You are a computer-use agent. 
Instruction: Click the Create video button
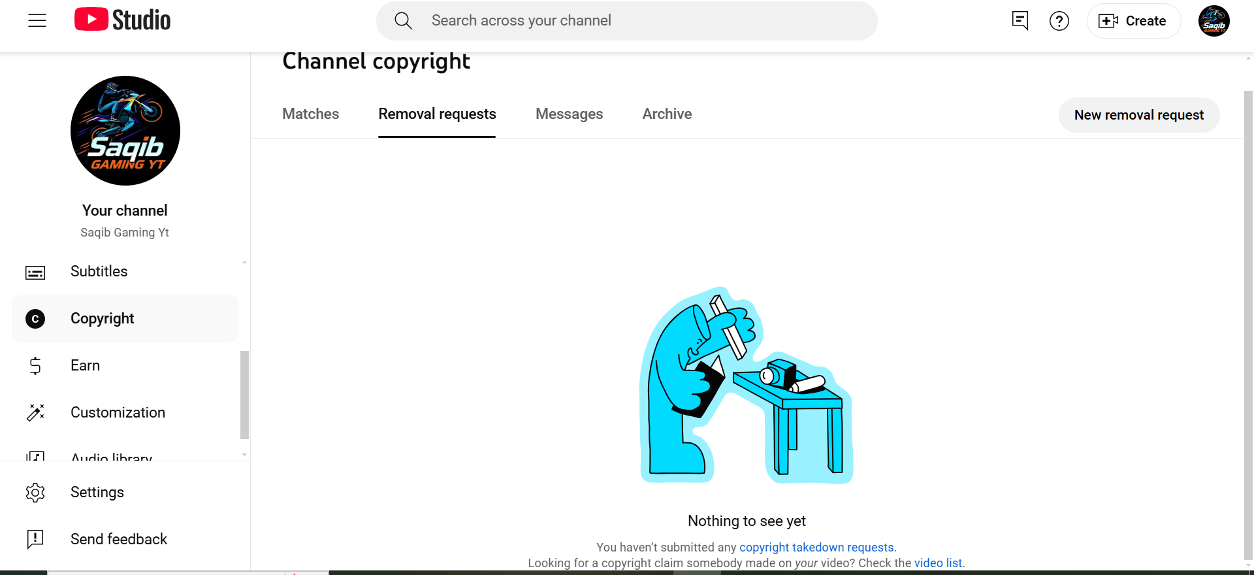(1133, 21)
